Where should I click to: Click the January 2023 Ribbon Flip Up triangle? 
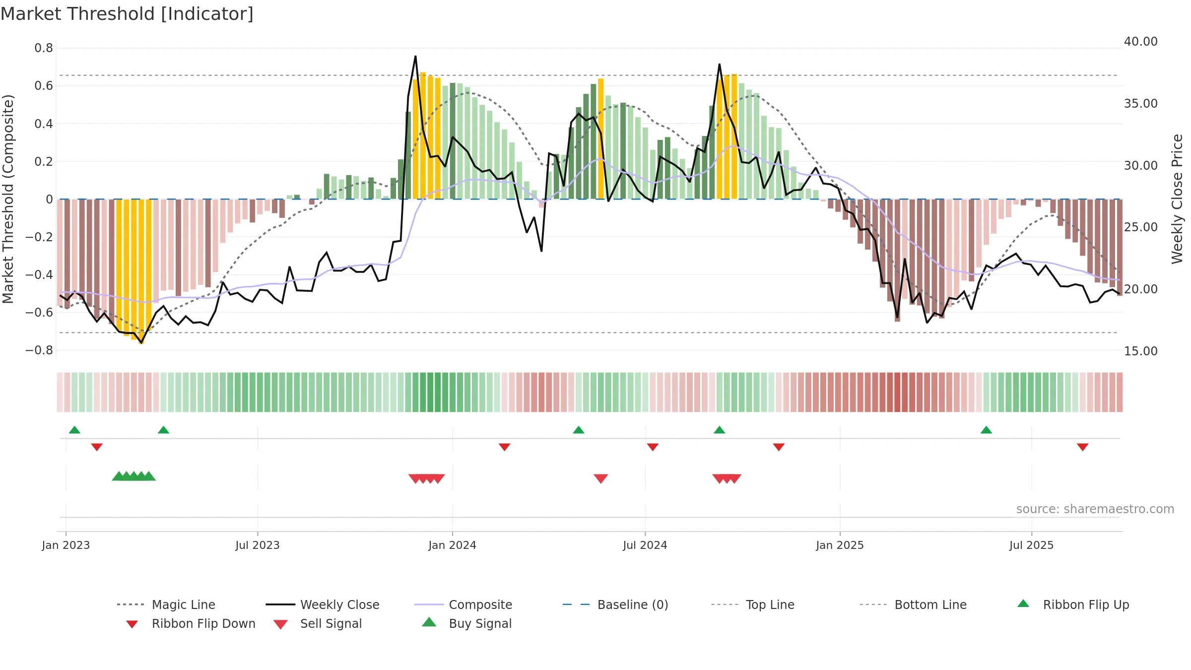[x=74, y=430]
